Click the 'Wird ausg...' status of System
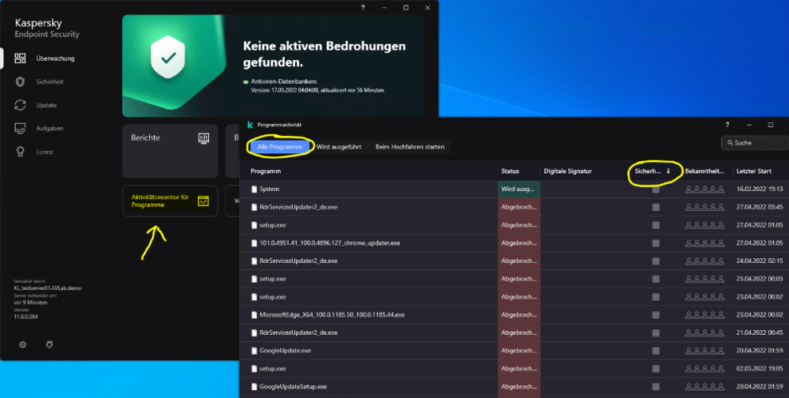 click(518, 189)
